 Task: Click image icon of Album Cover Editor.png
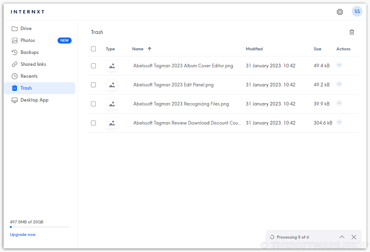[x=112, y=66]
